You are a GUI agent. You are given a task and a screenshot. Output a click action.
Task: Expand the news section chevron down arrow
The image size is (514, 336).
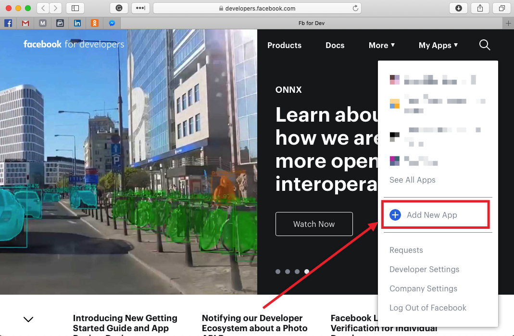pyautogui.click(x=28, y=319)
